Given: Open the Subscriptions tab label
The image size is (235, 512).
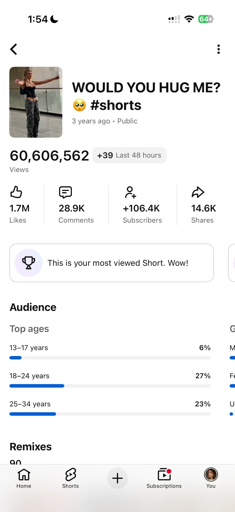Looking at the screenshot, I should pos(164,486).
